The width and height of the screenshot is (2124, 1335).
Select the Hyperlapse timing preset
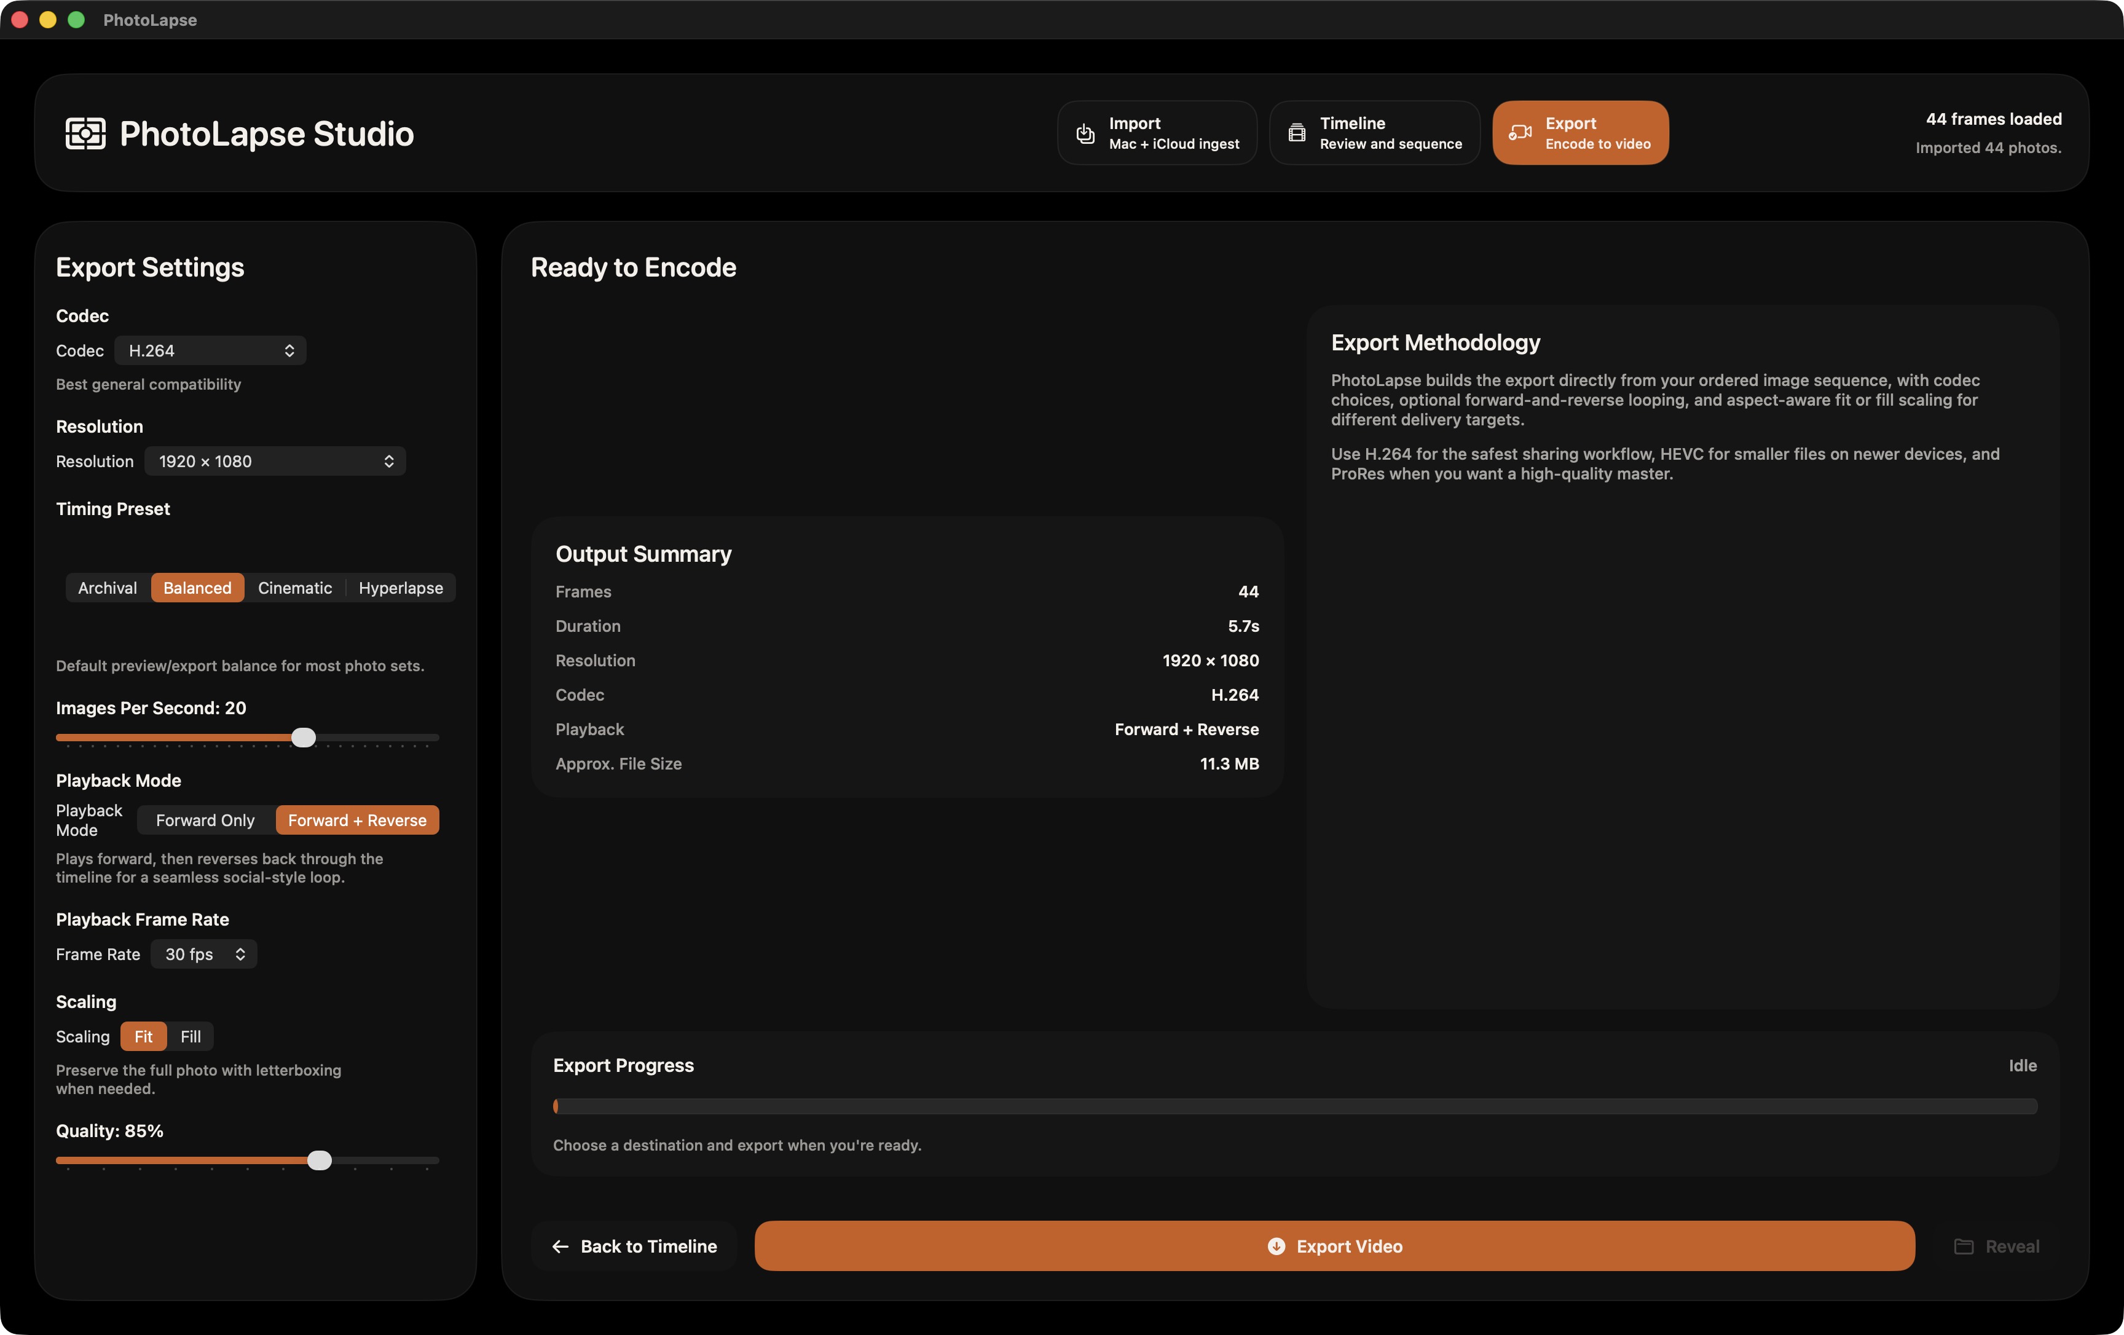[x=399, y=588]
